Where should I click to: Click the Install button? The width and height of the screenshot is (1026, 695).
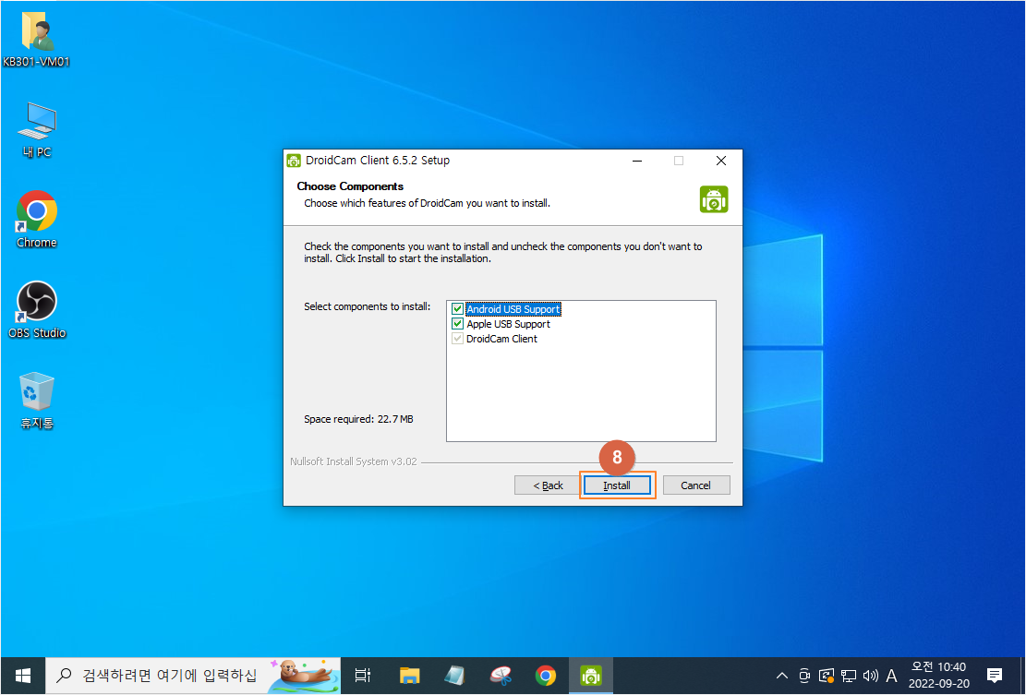(x=617, y=485)
